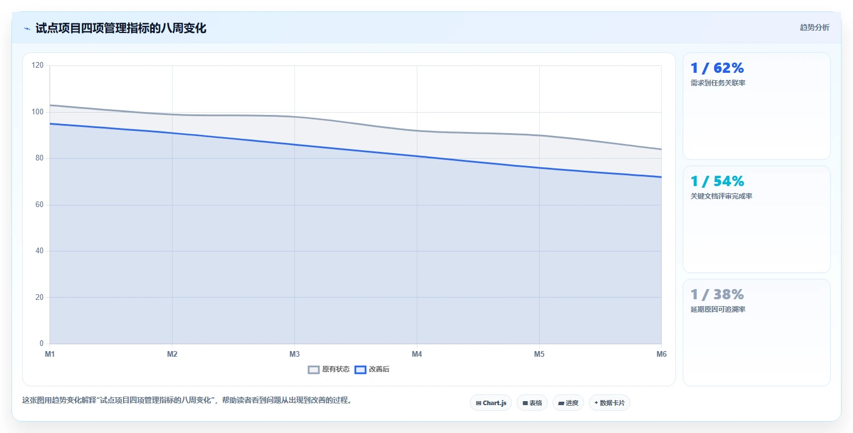Image resolution: width=853 pixels, height=433 pixels.
Task: Click the 100 y-axis label
Action: 38,112
